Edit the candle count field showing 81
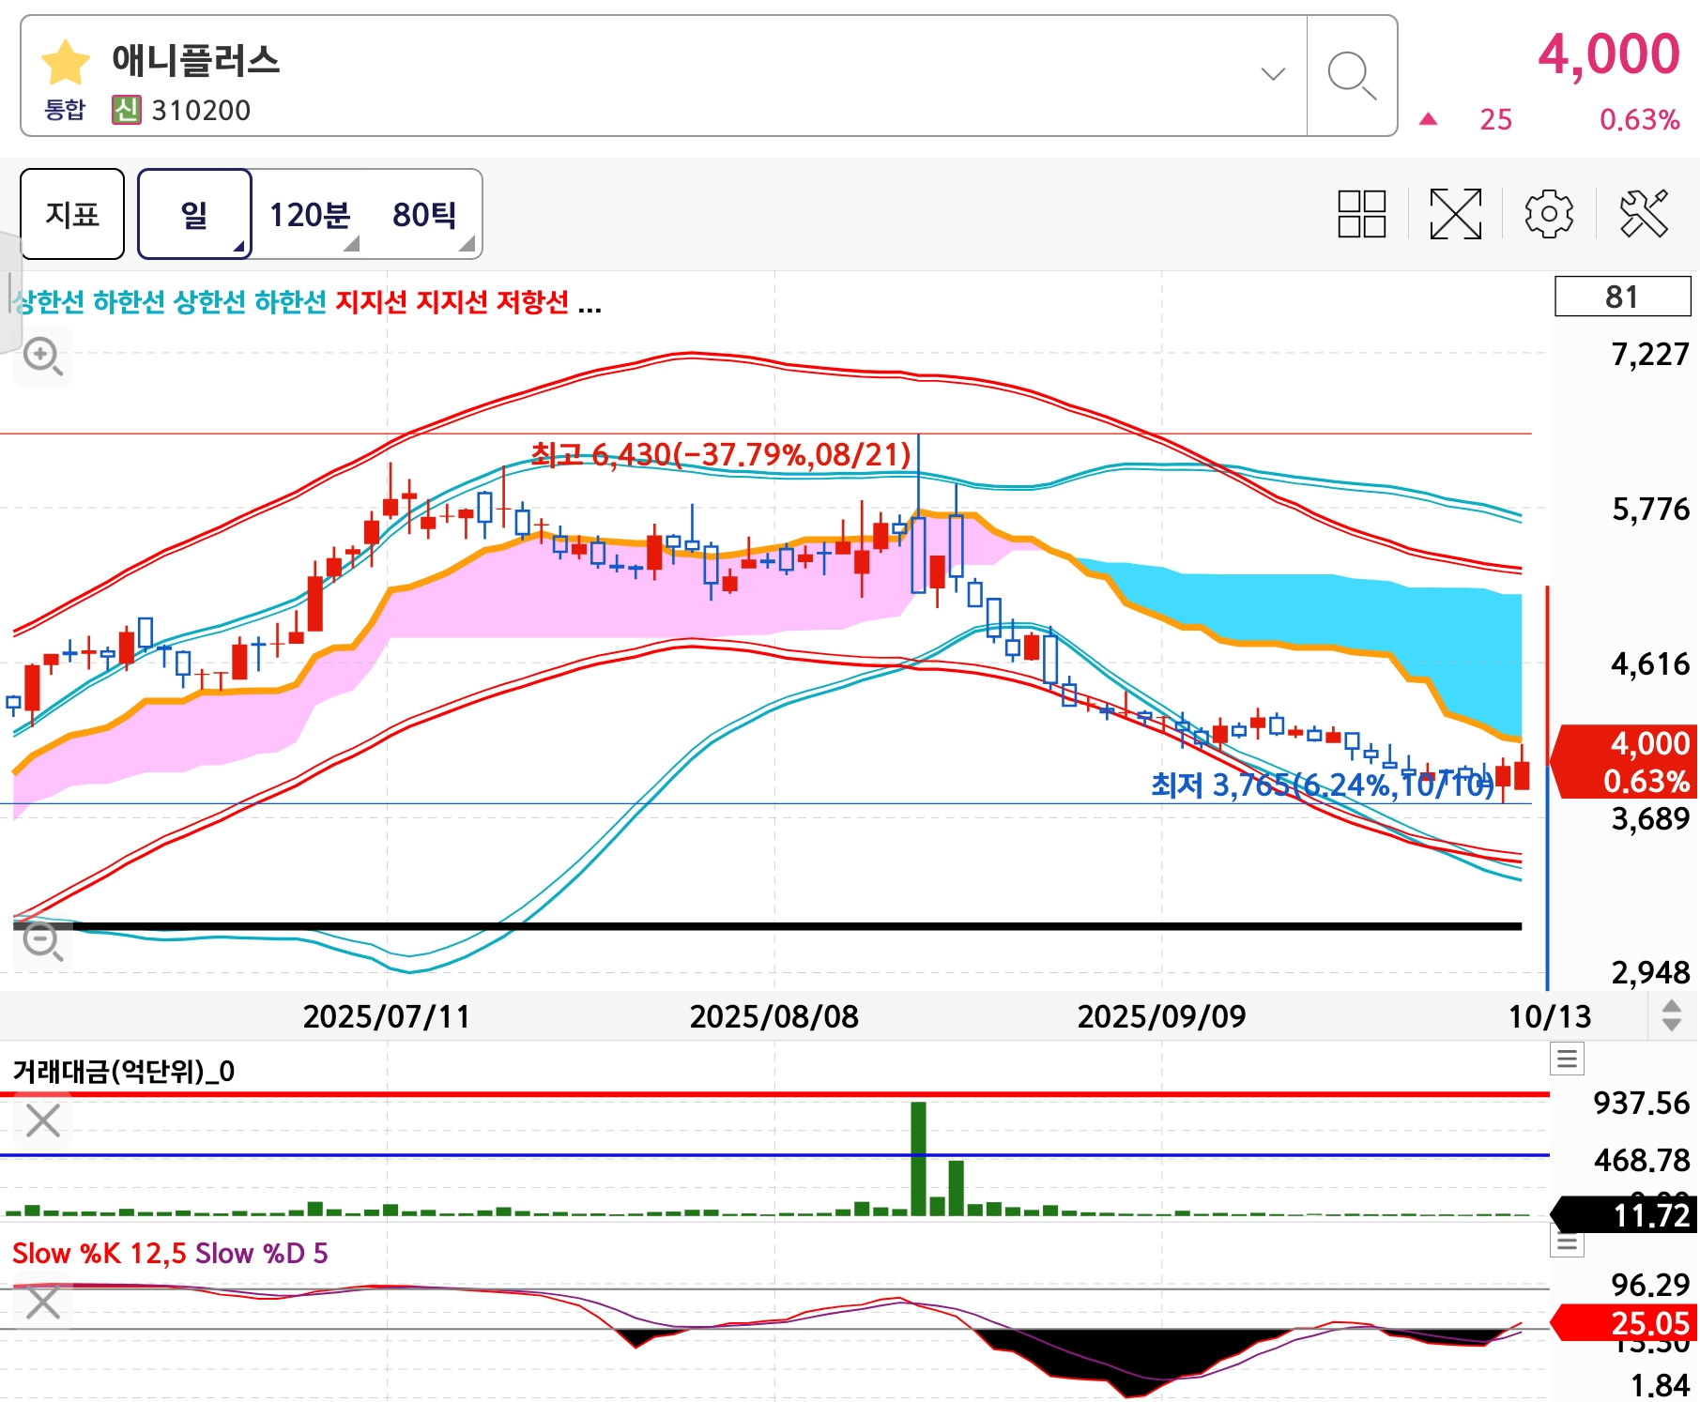 [x=1622, y=297]
